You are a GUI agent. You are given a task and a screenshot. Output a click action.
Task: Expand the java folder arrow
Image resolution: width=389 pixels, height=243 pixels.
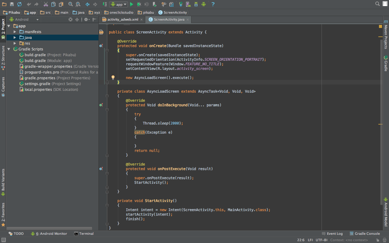[x=15, y=38]
